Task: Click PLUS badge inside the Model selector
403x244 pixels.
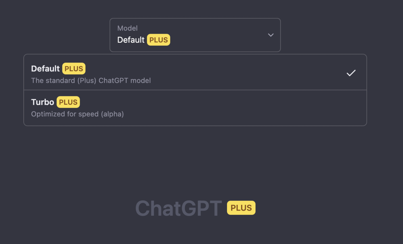Action: [x=159, y=40]
